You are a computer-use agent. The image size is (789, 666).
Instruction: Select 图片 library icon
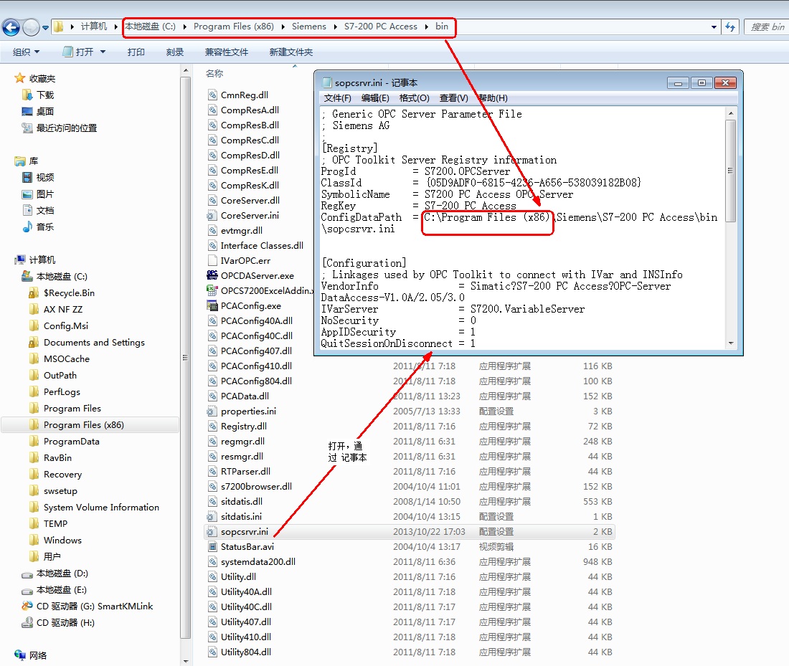(27, 194)
